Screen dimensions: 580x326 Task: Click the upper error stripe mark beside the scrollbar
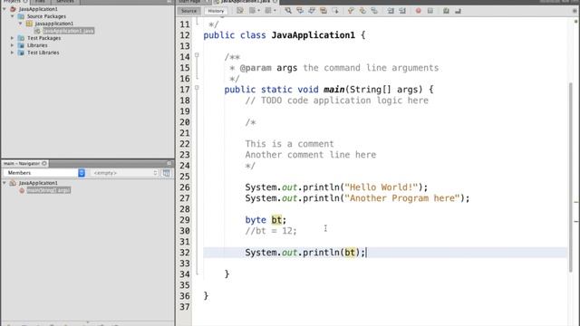[x=576, y=202]
